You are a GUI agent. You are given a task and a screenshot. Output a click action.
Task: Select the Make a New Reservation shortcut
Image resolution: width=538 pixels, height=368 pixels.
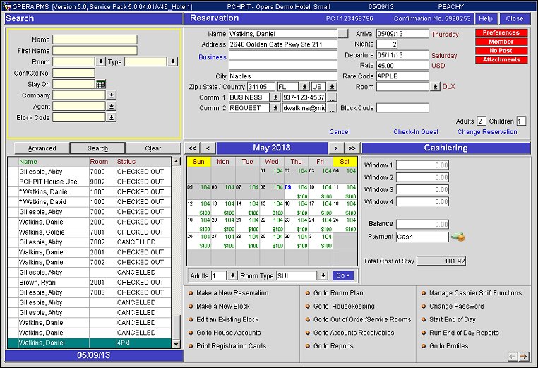(x=232, y=293)
